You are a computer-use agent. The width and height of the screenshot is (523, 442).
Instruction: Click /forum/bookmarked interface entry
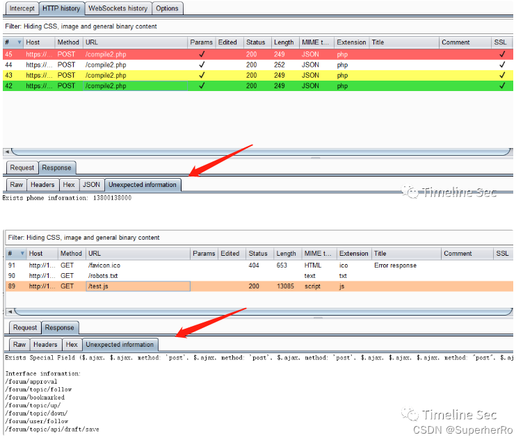[35, 398]
